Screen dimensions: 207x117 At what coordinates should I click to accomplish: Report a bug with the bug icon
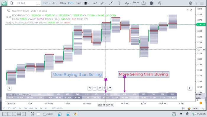pos(187,114)
